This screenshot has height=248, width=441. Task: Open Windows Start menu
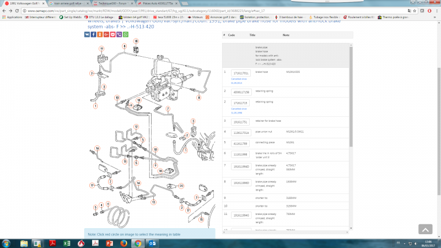(x=6, y=244)
